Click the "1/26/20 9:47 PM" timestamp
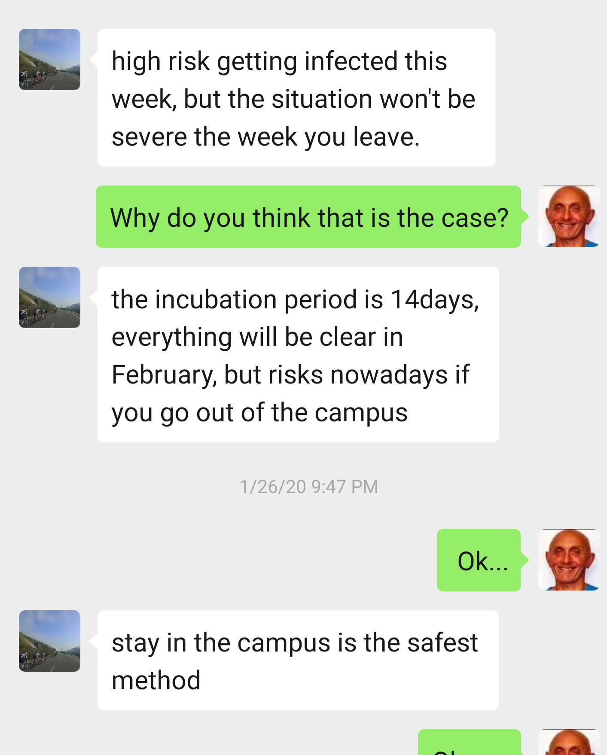The width and height of the screenshot is (607, 755). 309,487
